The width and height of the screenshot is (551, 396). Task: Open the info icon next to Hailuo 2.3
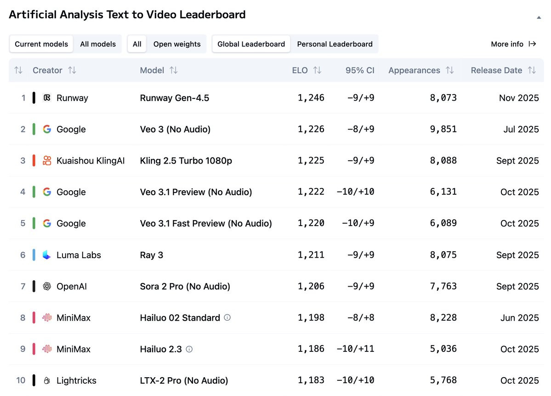coord(189,349)
